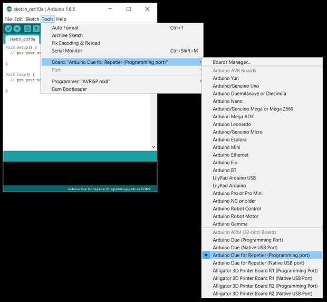Select Arduino Nano board
This screenshot has height=302, width=327.
(x=262, y=101)
